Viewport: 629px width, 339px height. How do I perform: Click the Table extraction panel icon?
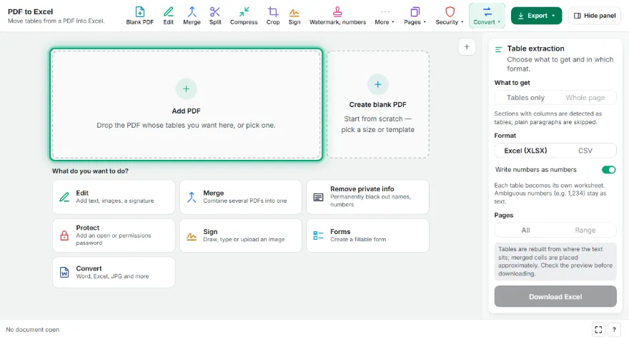[498, 49]
